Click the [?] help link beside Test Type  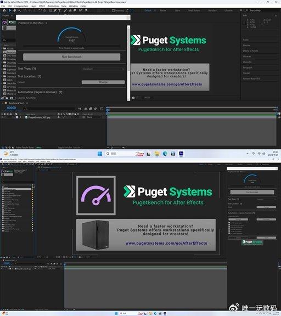[x=34, y=69]
